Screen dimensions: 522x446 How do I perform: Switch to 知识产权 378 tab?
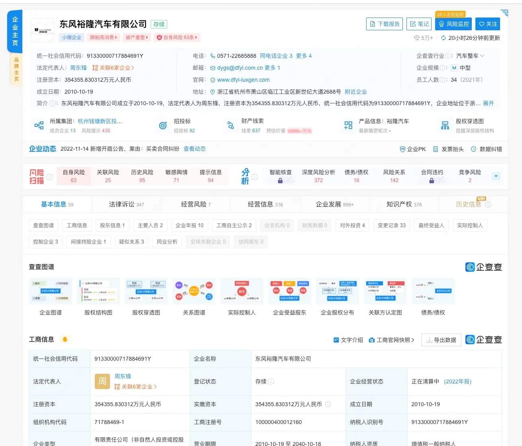click(404, 204)
